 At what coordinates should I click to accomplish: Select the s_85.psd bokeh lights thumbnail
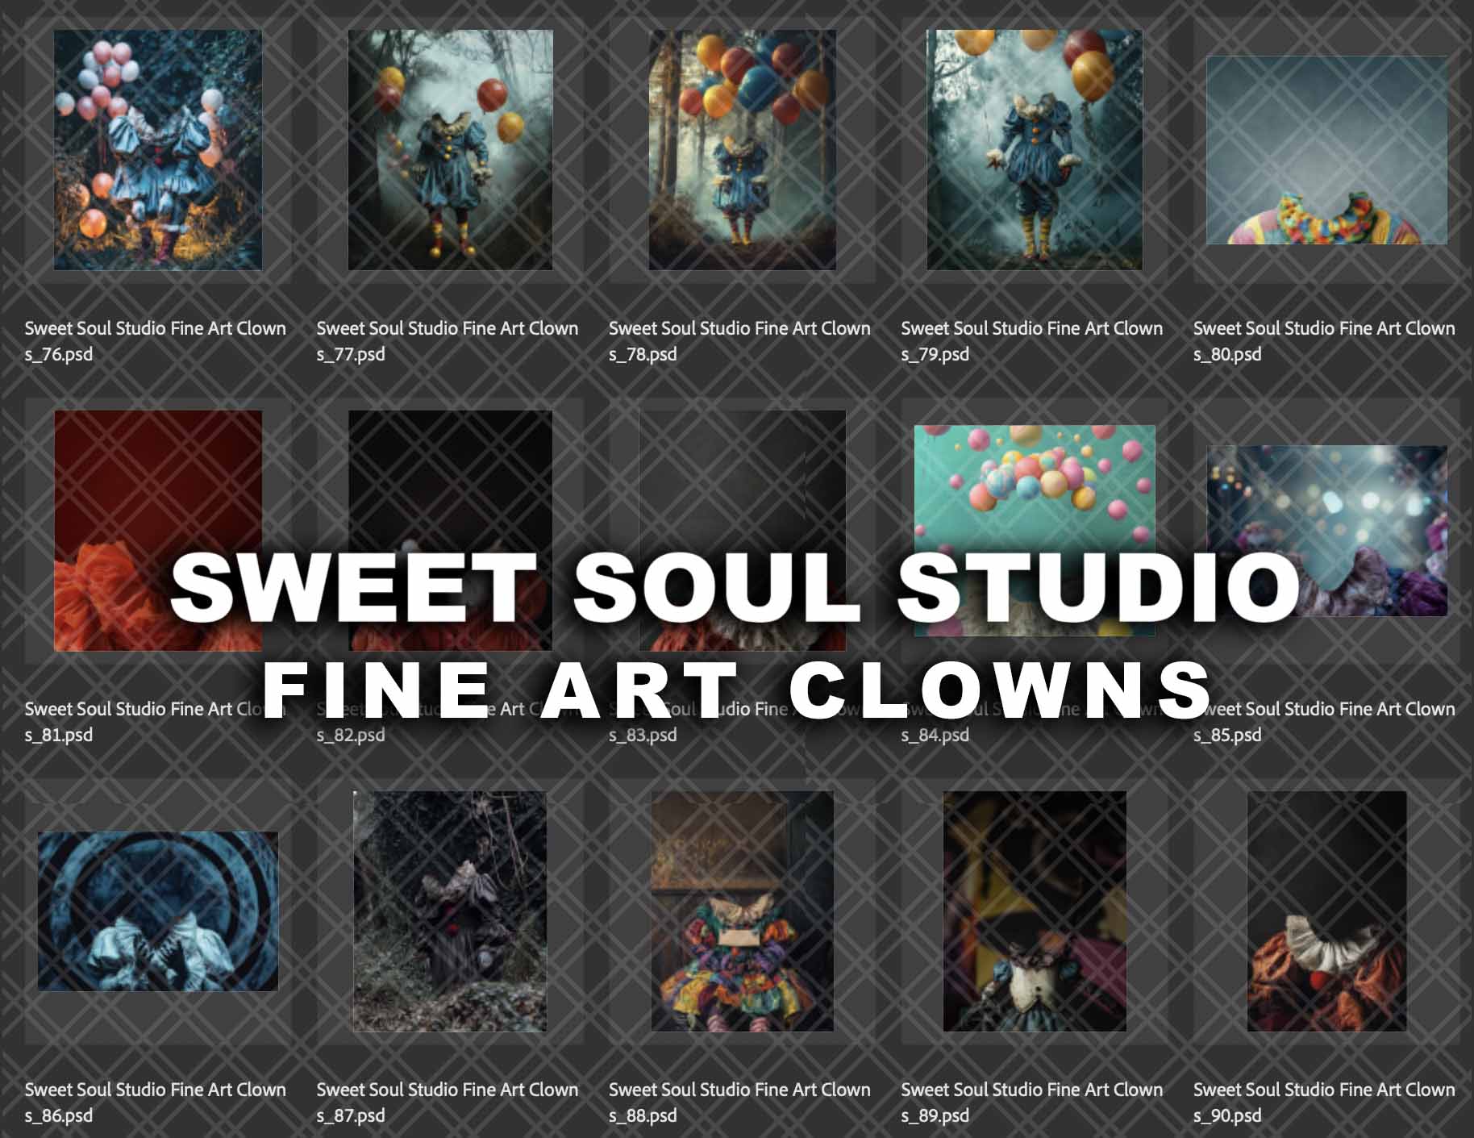point(1326,531)
